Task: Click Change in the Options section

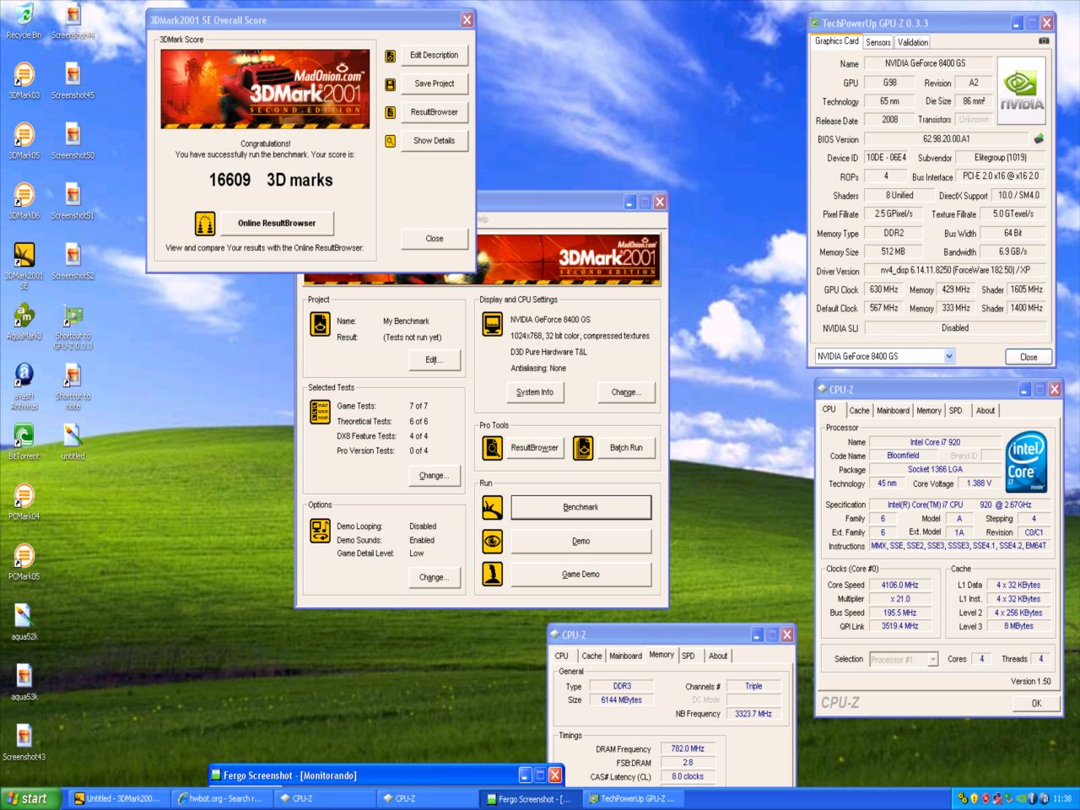Action: pyautogui.click(x=434, y=578)
